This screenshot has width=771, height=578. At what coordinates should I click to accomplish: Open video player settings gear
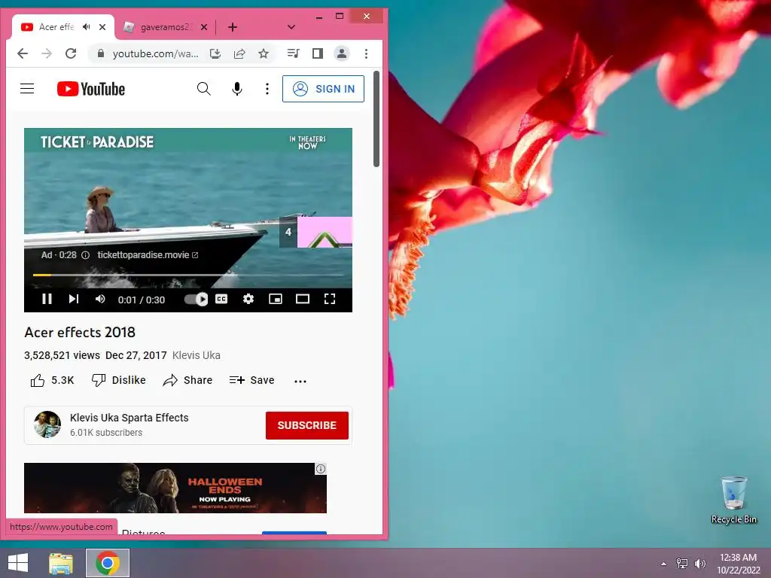coord(248,299)
